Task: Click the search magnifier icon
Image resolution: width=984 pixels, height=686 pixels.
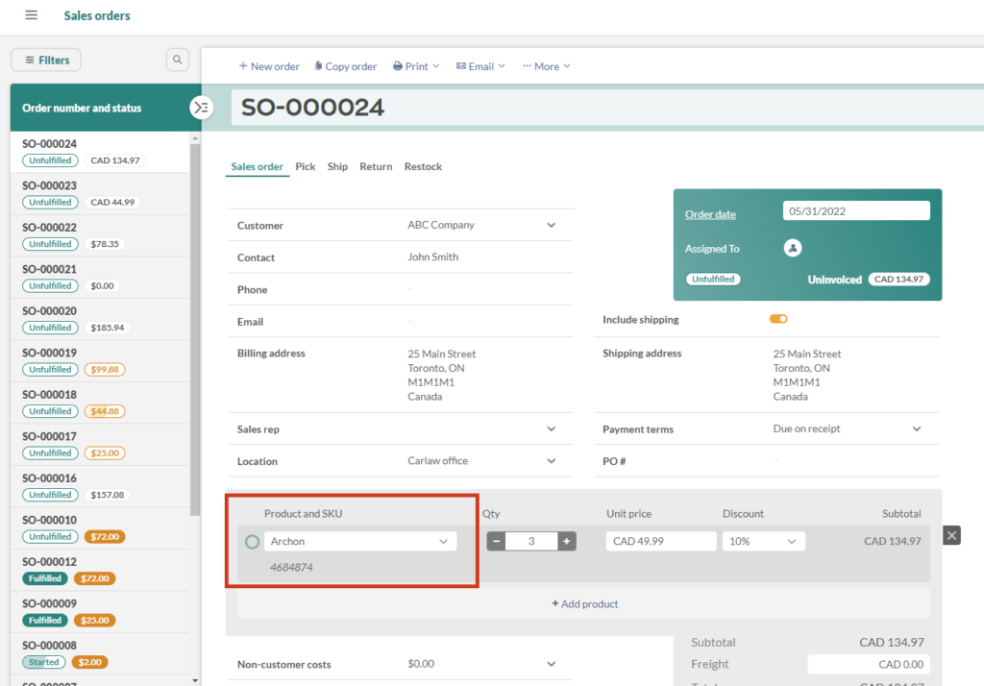Action: (177, 59)
